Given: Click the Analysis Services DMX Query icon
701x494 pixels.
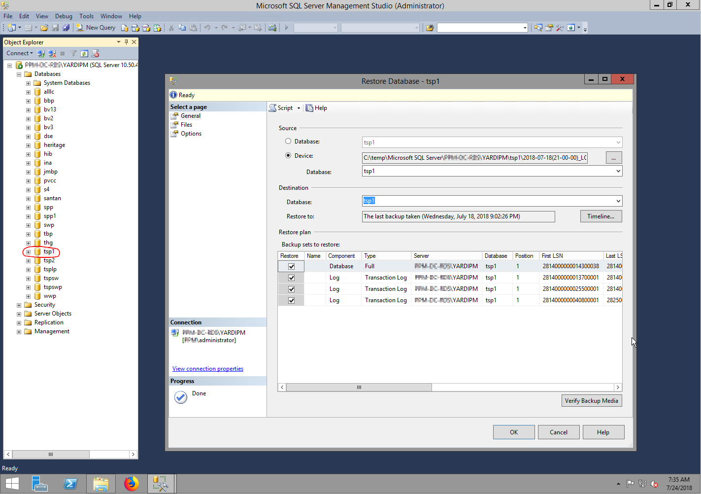Looking at the screenshot, I should coord(146,28).
